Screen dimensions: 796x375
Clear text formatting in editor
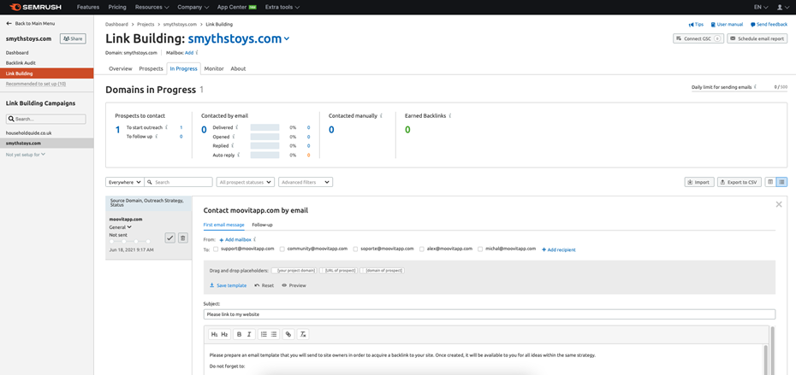tap(303, 334)
